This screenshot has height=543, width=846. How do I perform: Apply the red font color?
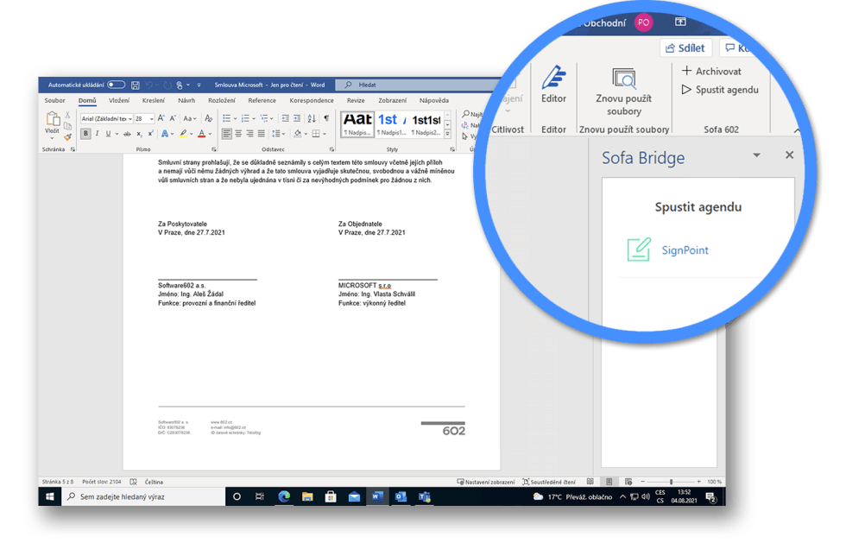[202, 133]
